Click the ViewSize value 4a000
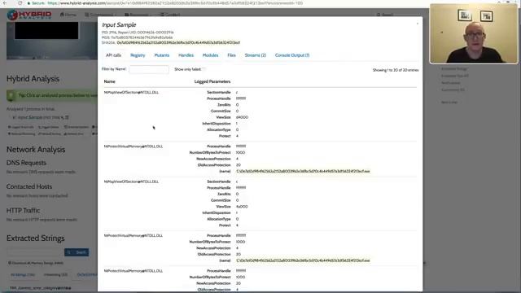This screenshot has width=521, height=293. [x=242, y=207]
